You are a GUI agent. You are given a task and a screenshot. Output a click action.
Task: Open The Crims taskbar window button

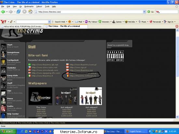click(x=114, y=132)
